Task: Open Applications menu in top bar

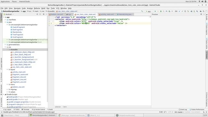Action: point(5,1)
